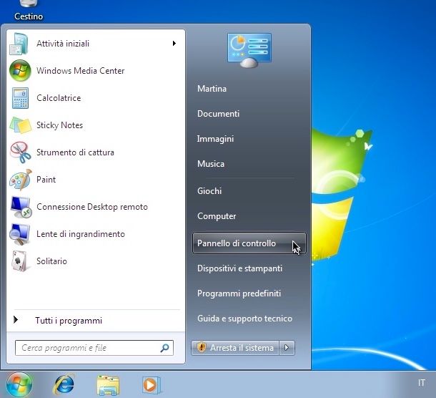436x398 pixels.
Task: Click the Sticky Notes label
Action: (x=59, y=125)
